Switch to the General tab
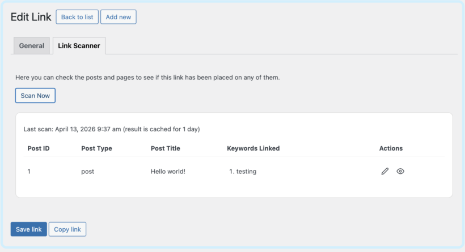The image size is (465, 252). 31,46
